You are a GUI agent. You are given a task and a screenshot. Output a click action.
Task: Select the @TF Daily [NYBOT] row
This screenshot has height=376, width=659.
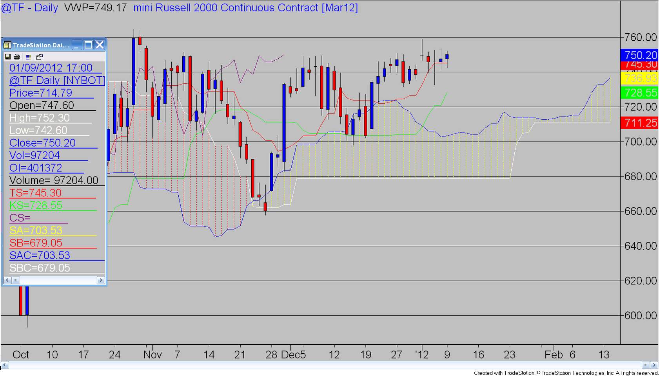click(57, 80)
